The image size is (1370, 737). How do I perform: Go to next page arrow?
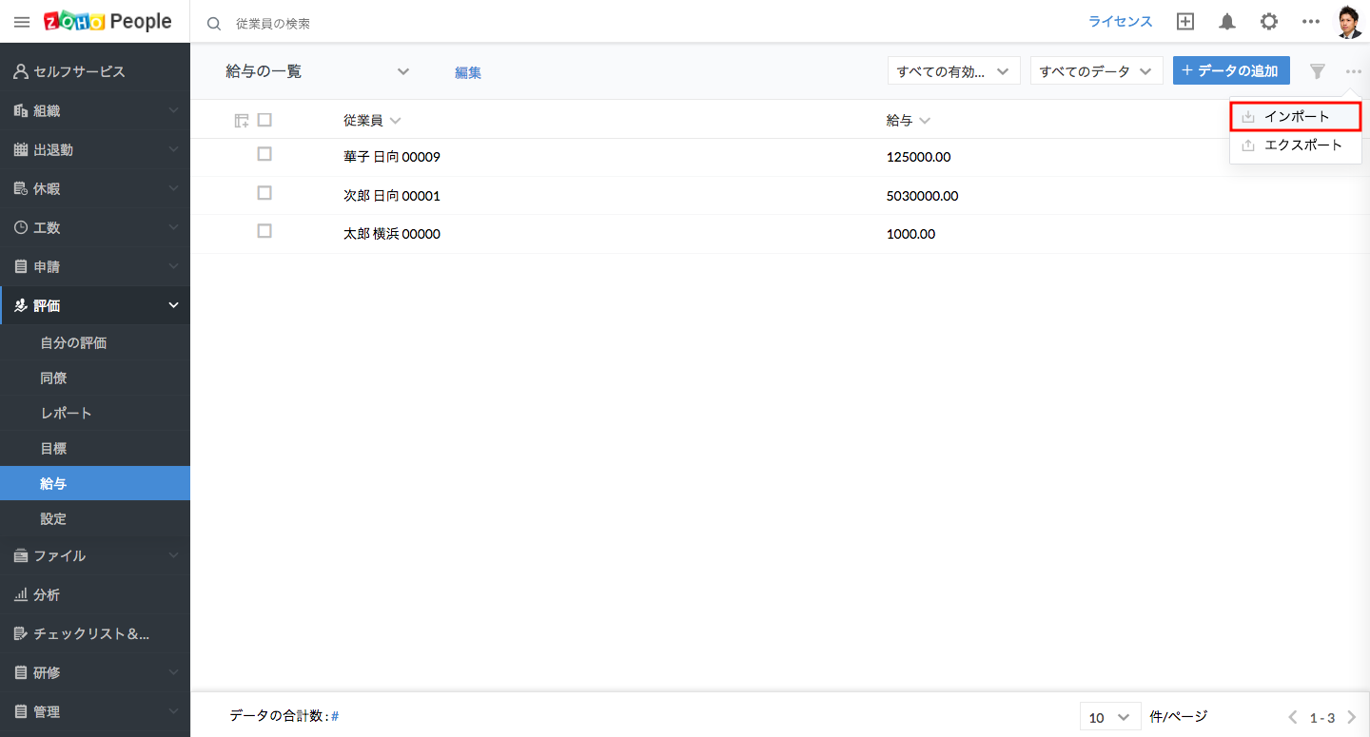[1351, 718]
